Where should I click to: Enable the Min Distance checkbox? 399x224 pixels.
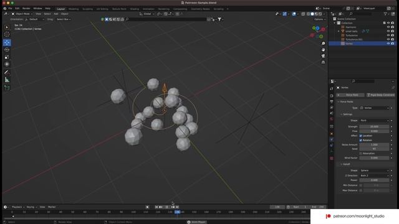pyautogui.click(x=360, y=185)
